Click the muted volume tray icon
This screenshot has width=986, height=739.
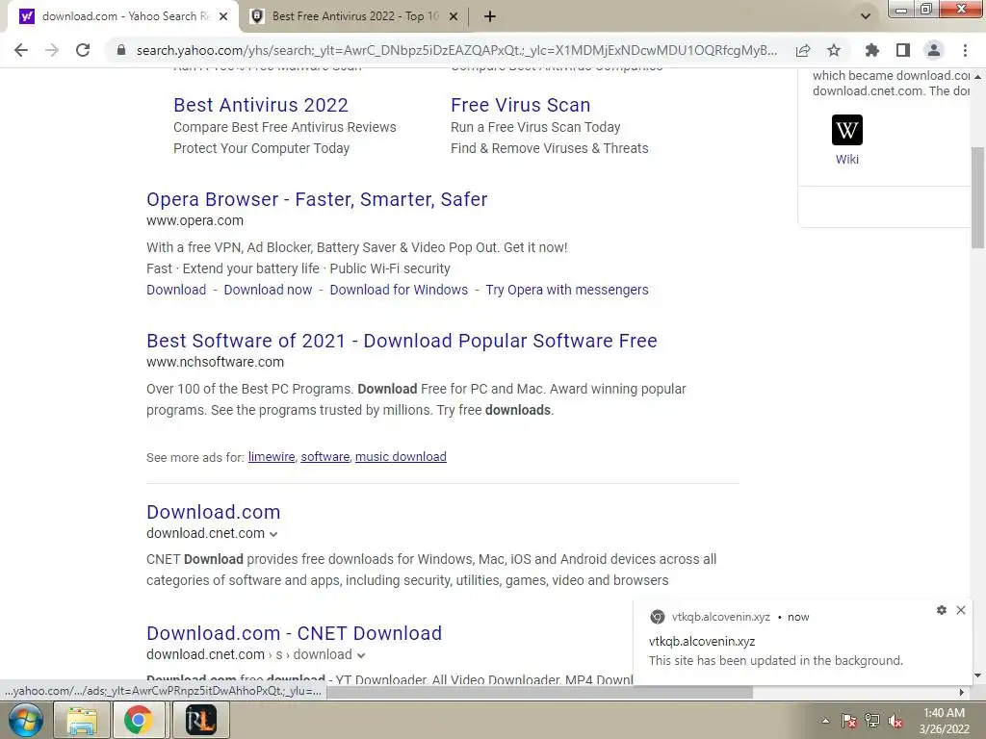(895, 721)
